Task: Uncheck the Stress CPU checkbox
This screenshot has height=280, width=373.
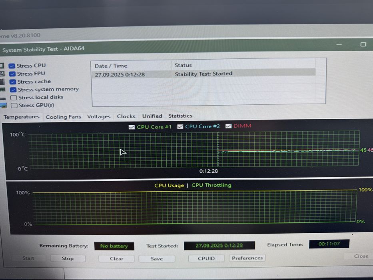Action: [12, 66]
